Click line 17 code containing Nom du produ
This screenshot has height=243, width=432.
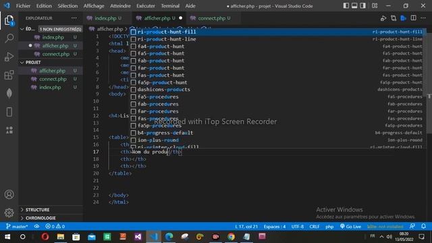(x=151, y=152)
